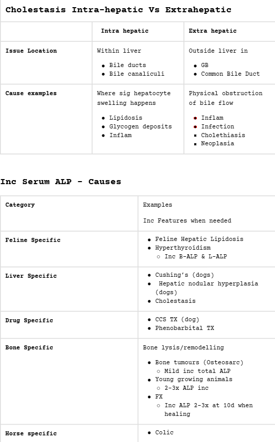Click the red bullet beside 'Inflam'
Viewport: 275px width, 442px height.
[x=195, y=118]
